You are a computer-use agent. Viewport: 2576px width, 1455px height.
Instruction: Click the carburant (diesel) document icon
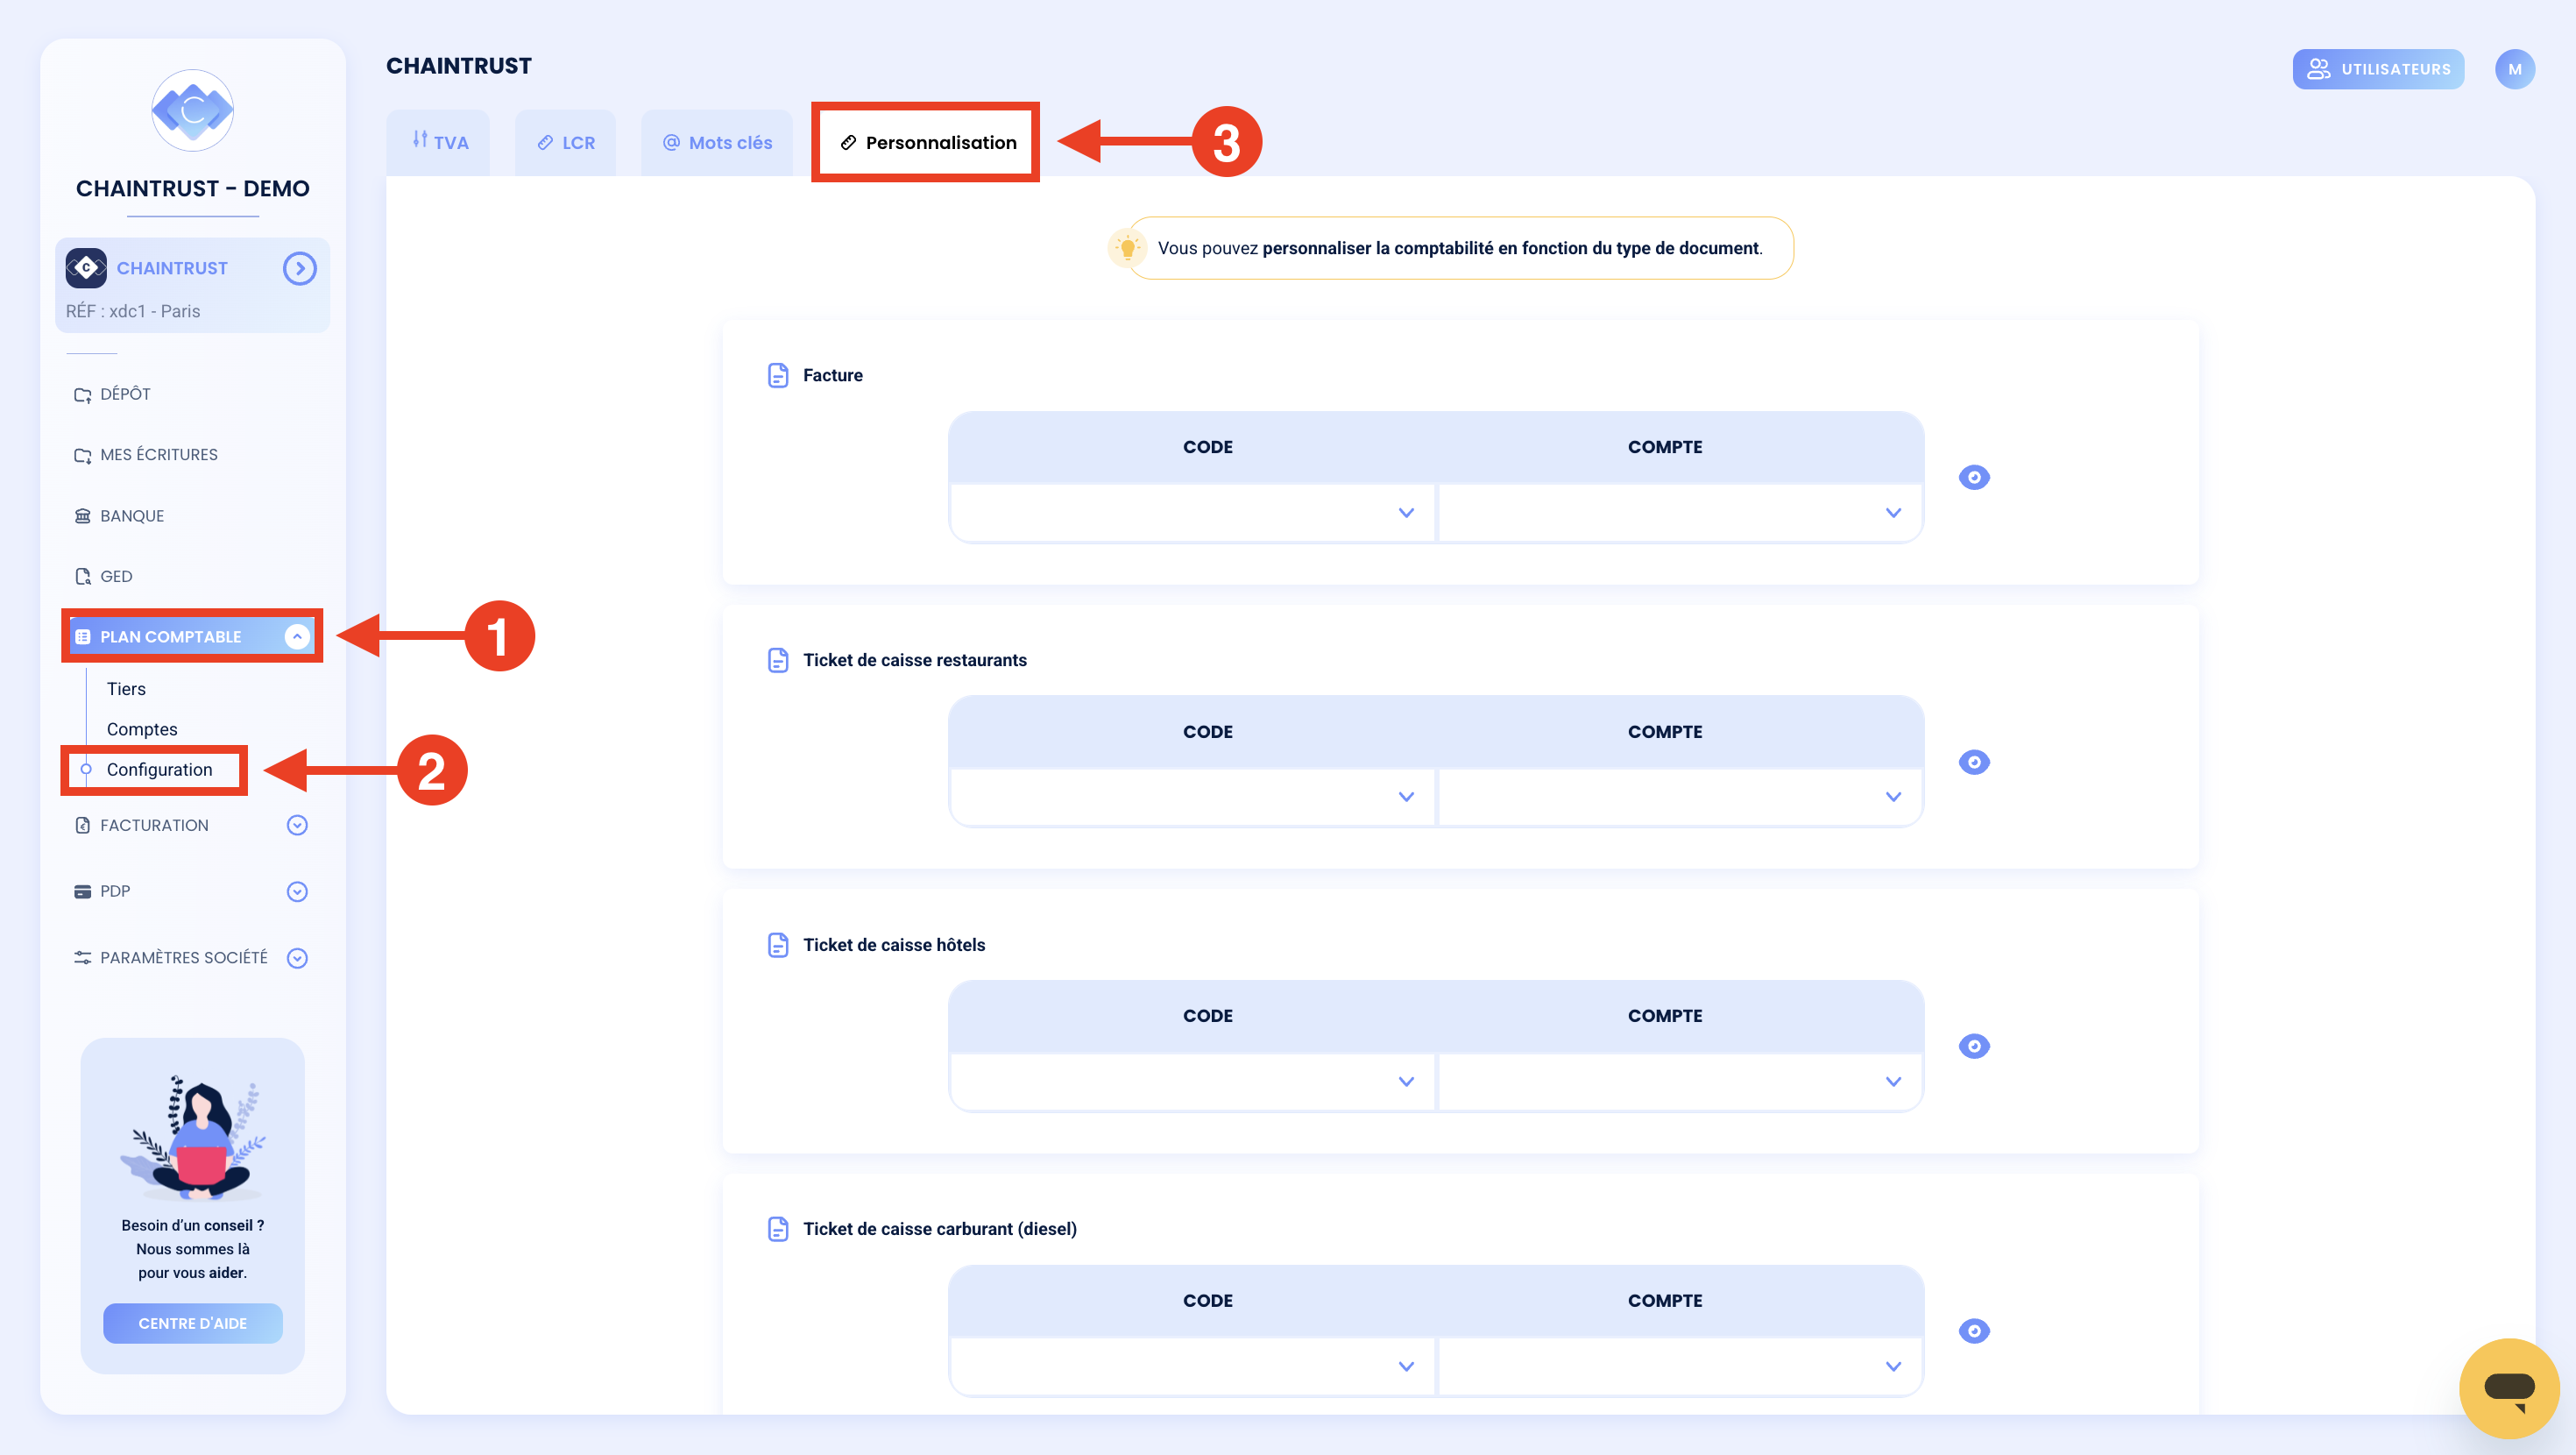[778, 1229]
